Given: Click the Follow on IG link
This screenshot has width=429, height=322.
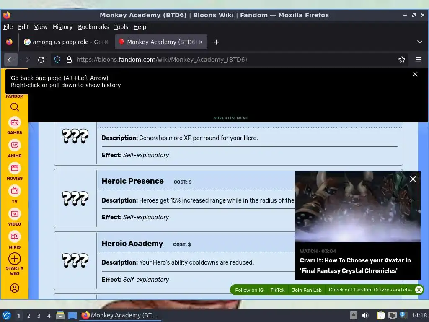Looking at the screenshot, I should [249, 290].
